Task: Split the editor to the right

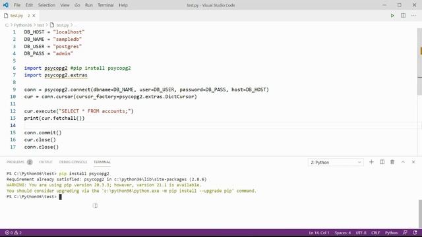Action: 403,16
